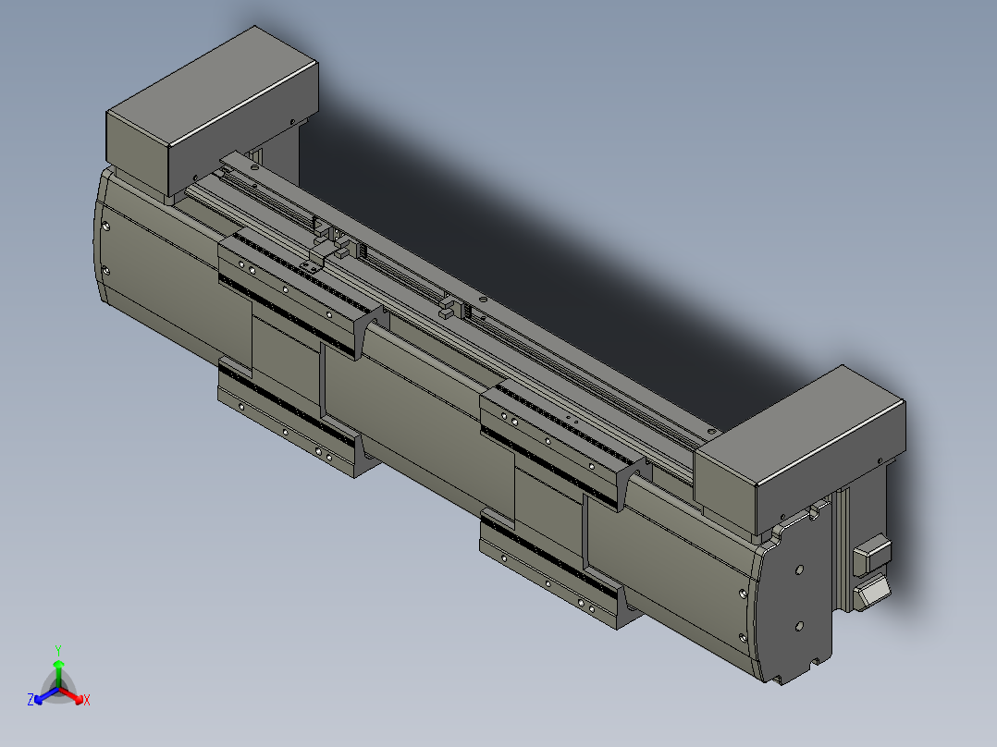Viewport: 997px width, 747px height.
Task: Select the upper motor connector on right end
Action: [872, 554]
